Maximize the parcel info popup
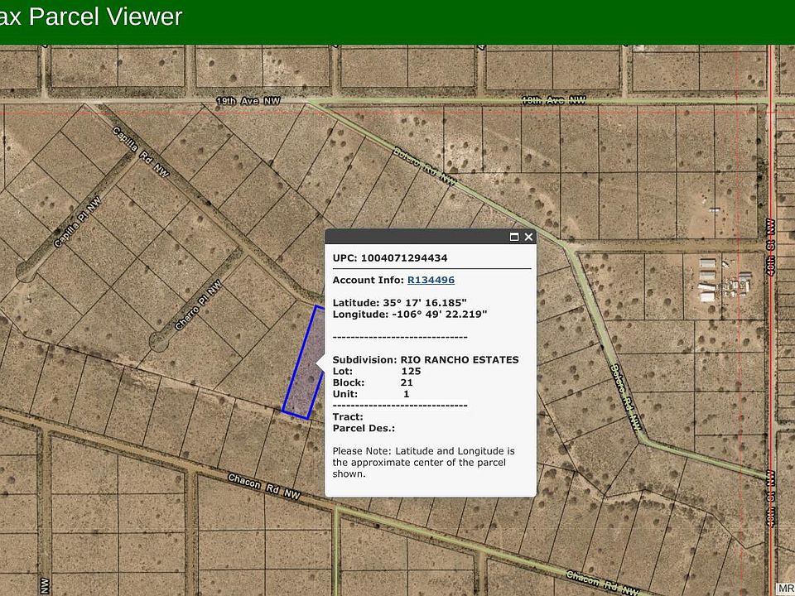The width and height of the screenshot is (795, 596). pyautogui.click(x=514, y=237)
